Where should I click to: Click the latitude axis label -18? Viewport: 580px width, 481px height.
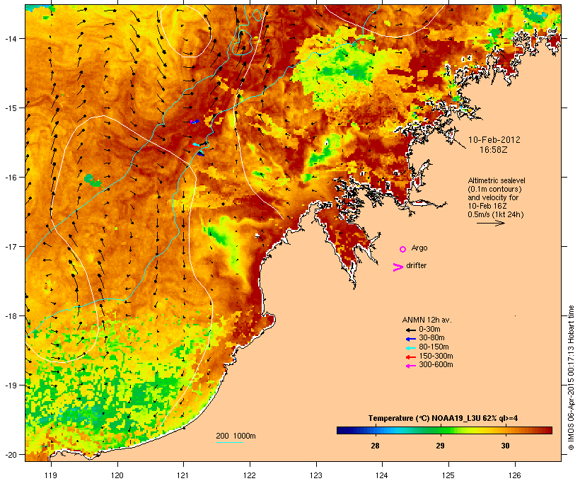pyautogui.click(x=11, y=316)
